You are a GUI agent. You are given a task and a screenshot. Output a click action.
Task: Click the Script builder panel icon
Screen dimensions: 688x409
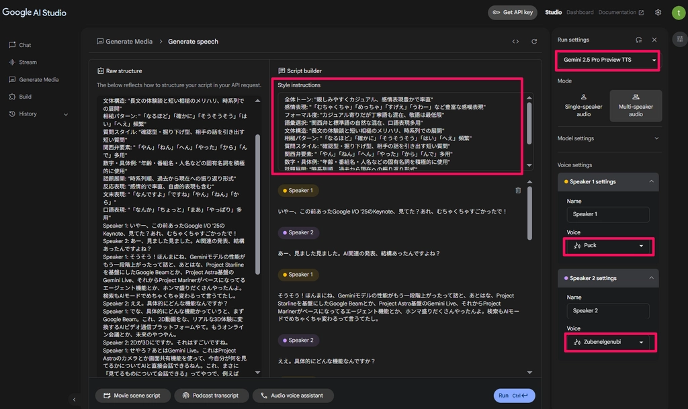click(x=282, y=71)
